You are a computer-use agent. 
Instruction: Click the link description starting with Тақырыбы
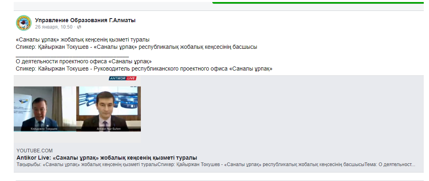pyautogui.click(x=216, y=165)
